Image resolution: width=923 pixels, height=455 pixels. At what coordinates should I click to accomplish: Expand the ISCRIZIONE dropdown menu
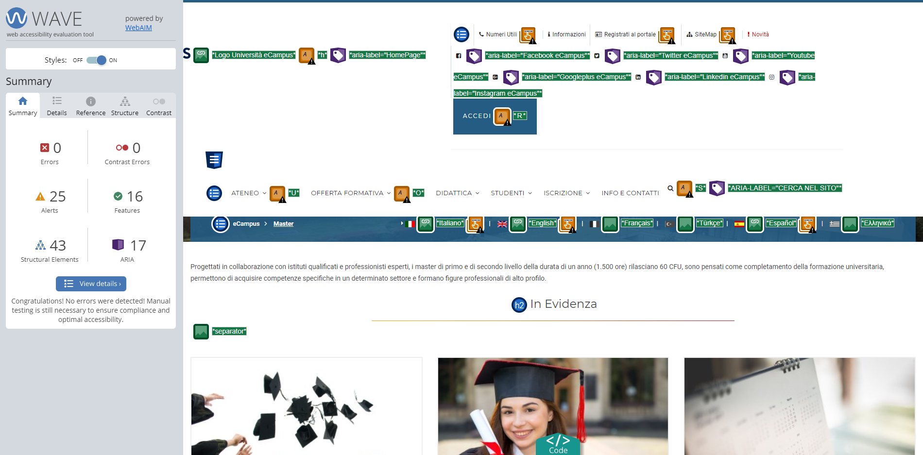567,193
